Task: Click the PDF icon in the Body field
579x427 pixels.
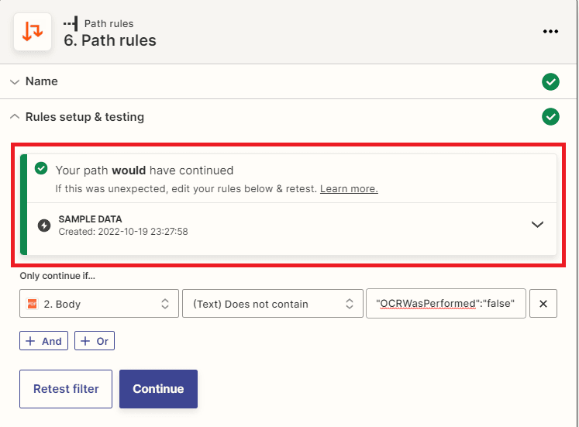Action: (32, 304)
